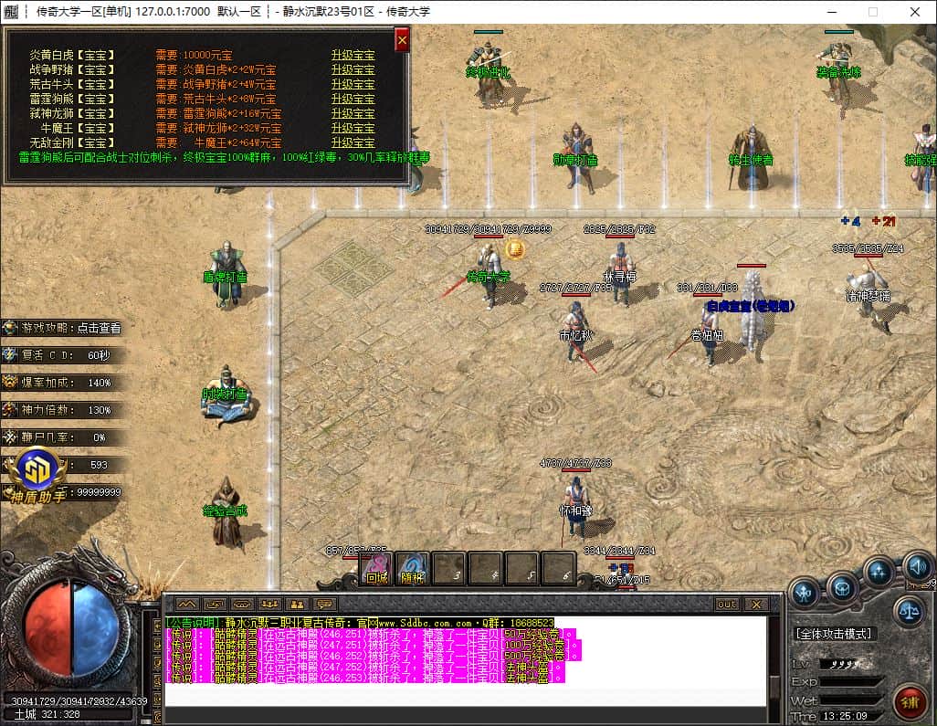Select player character 市忆秋
This screenshot has height=726, width=937.
[x=575, y=332]
